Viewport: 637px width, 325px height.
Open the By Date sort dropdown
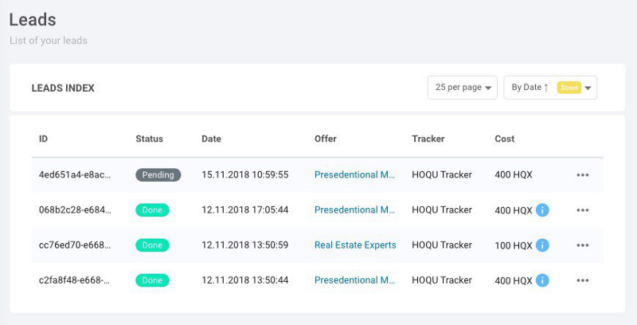click(550, 88)
